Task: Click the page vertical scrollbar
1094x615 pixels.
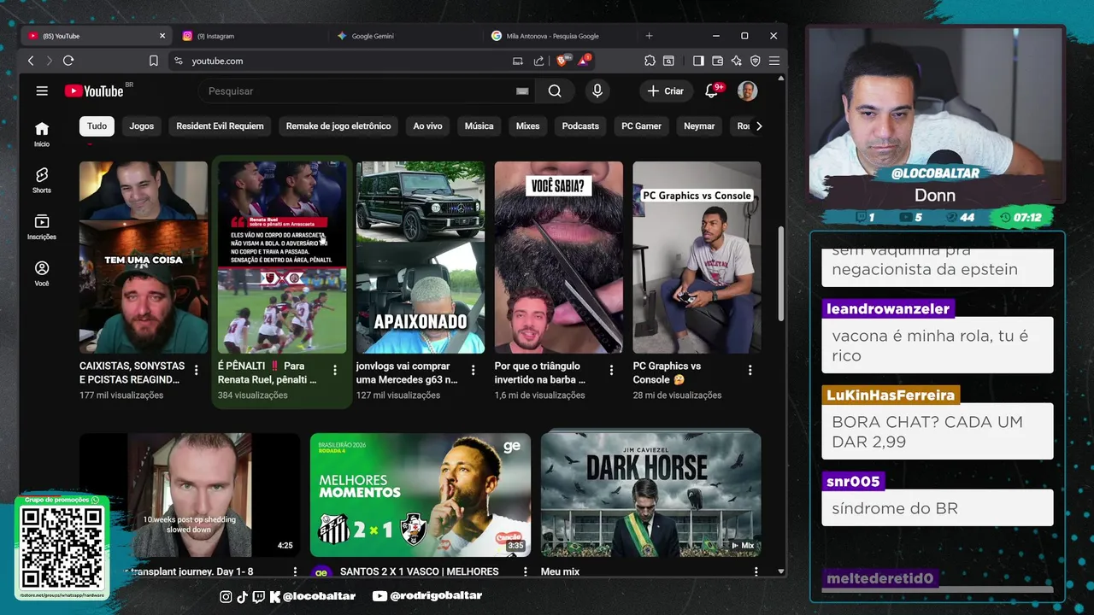Action: pos(781,273)
